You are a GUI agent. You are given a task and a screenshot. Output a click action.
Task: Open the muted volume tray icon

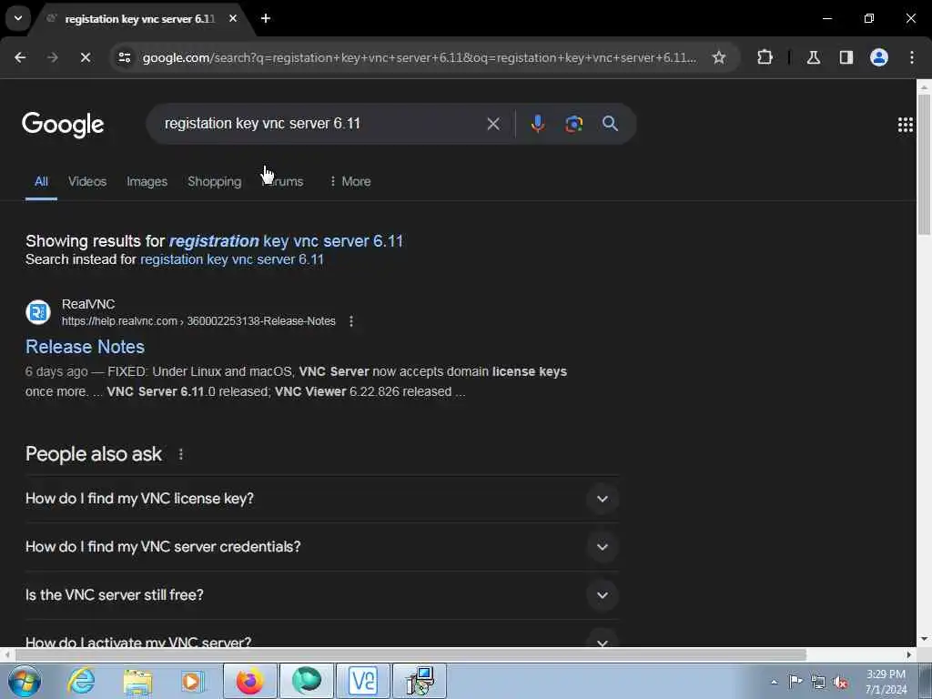coord(840,682)
